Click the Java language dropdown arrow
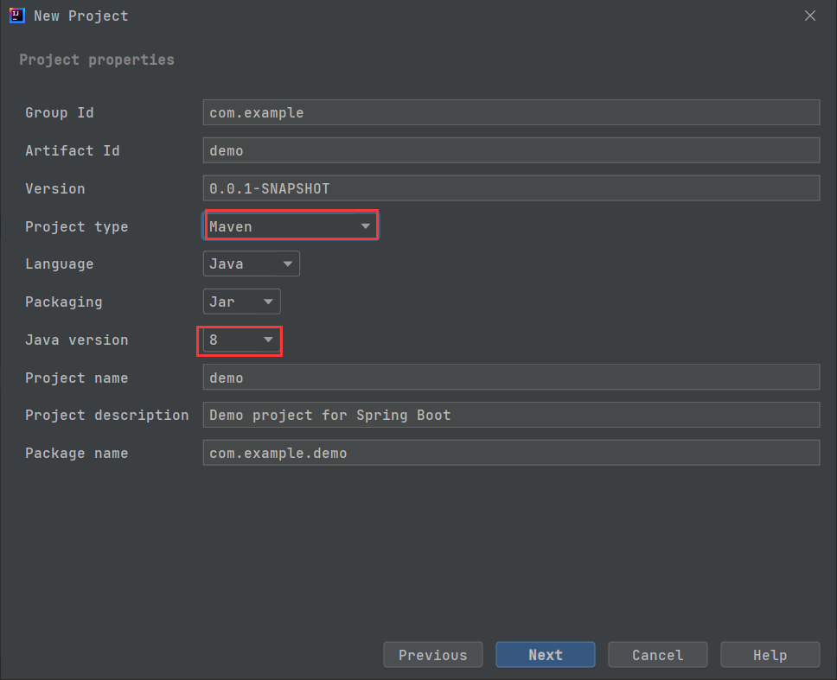 tap(287, 264)
